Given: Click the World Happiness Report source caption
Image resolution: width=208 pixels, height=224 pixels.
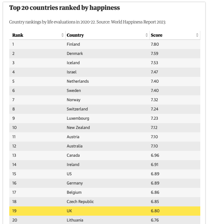Looking at the screenshot, I should (87, 22).
